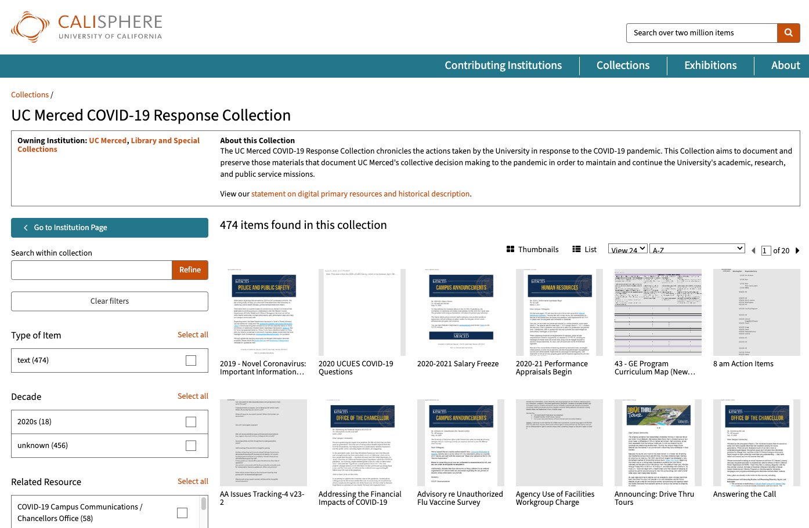Viewport: 809px width, 528px height.
Task: Focus the Search over two million items field
Action: point(702,33)
